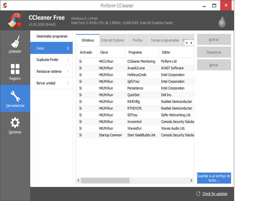Open Desinstalar programas tool
This screenshot has width=275, height=201.
(x=52, y=36)
